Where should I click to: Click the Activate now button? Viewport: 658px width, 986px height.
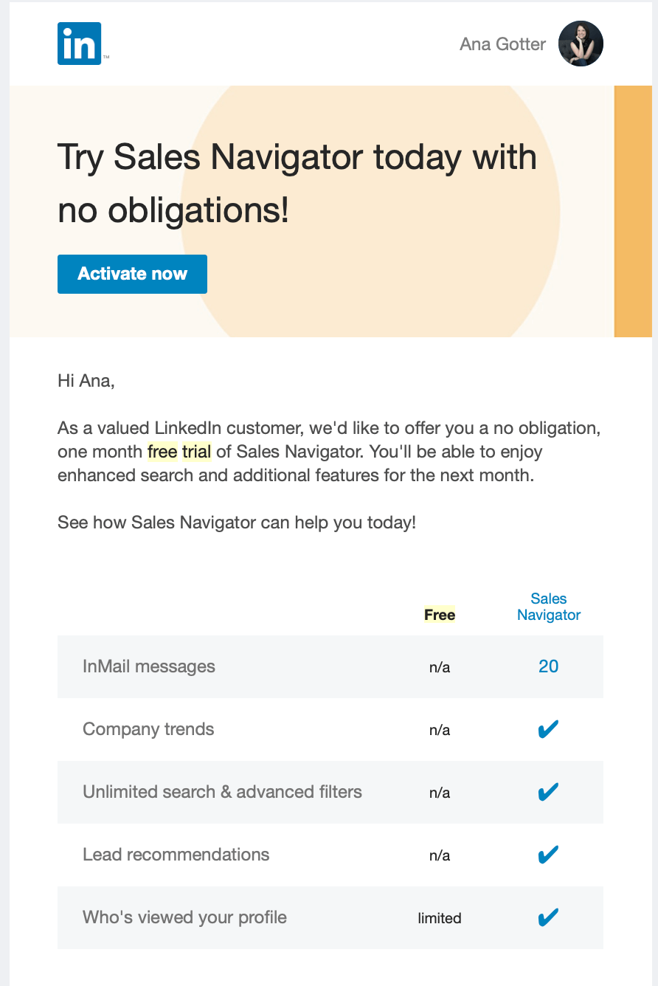(x=132, y=274)
